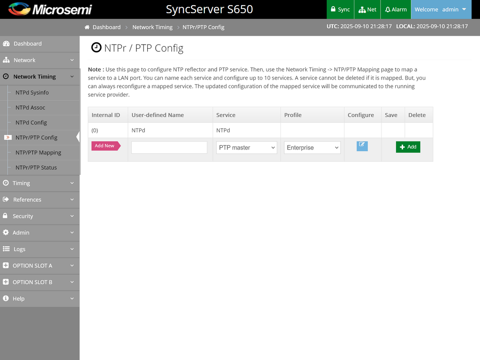Screen dimensions: 480x360
Task: Click the Help info icon in sidebar
Action: coord(6,298)
